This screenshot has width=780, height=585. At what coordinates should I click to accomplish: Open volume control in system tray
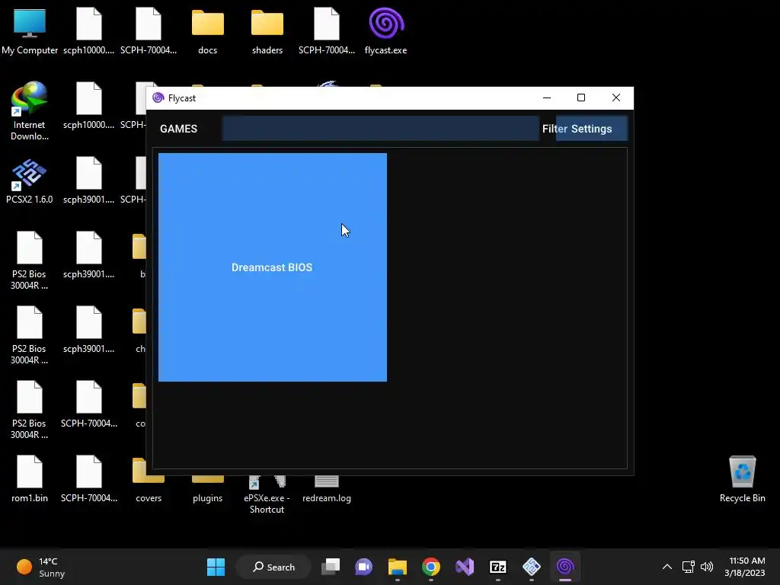(706, 567)
